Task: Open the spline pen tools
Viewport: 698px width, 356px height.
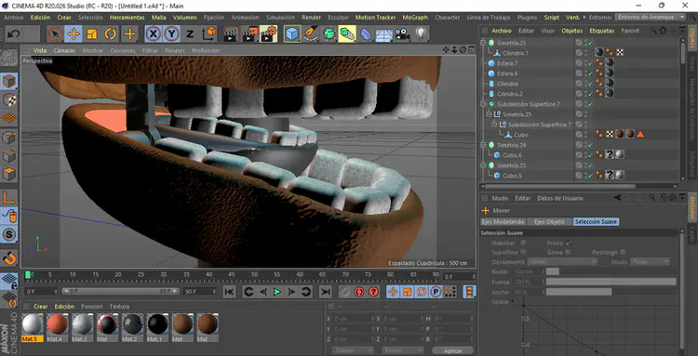Action: click(x=311, y=33)
